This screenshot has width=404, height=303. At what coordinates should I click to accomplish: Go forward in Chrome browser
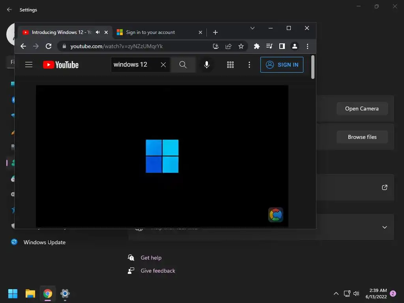pyautogui.click(x=36, y=47)
